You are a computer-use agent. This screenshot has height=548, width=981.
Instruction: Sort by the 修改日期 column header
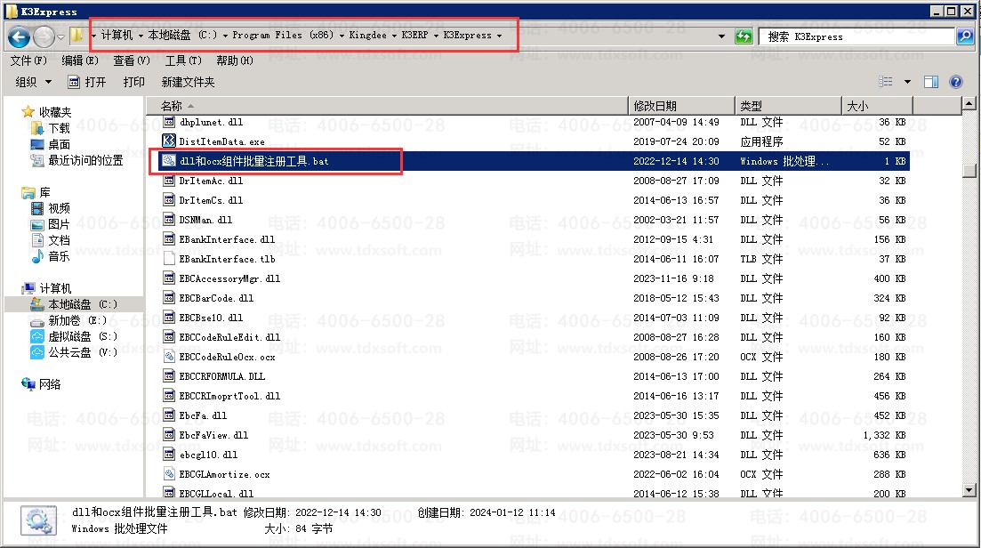(x=680, y=106)
